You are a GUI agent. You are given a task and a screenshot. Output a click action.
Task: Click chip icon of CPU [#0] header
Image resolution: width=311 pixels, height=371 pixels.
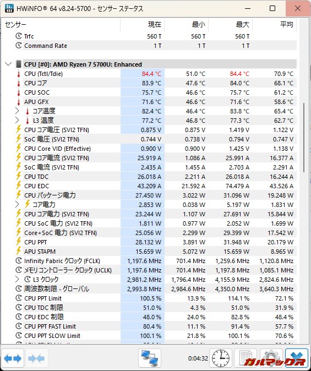pos(19,64)
